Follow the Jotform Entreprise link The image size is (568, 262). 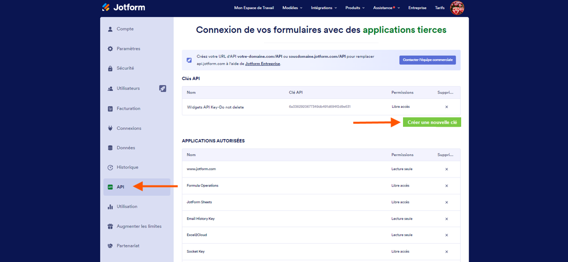pos(262,64)
